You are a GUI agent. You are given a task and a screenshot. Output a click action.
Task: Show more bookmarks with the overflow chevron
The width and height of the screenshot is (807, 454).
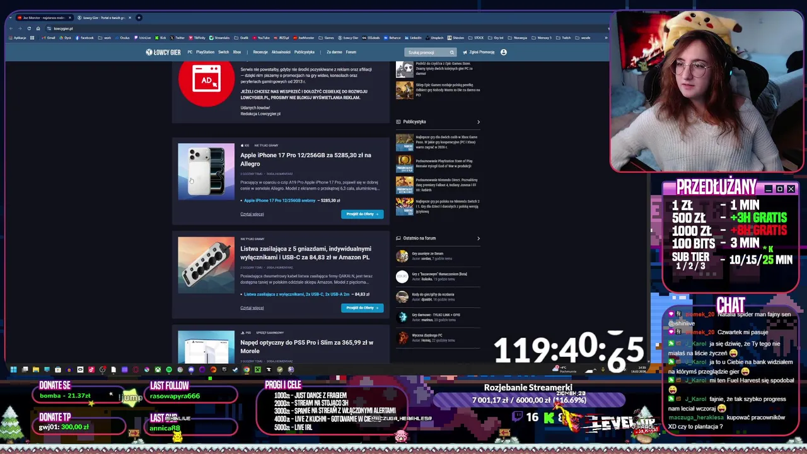pyautogui.click(x=606, y=38)
